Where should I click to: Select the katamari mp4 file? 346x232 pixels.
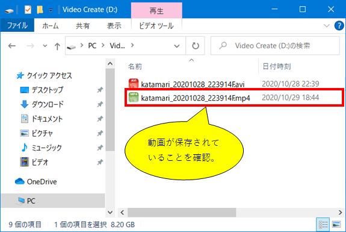click(x=234, y=98)
